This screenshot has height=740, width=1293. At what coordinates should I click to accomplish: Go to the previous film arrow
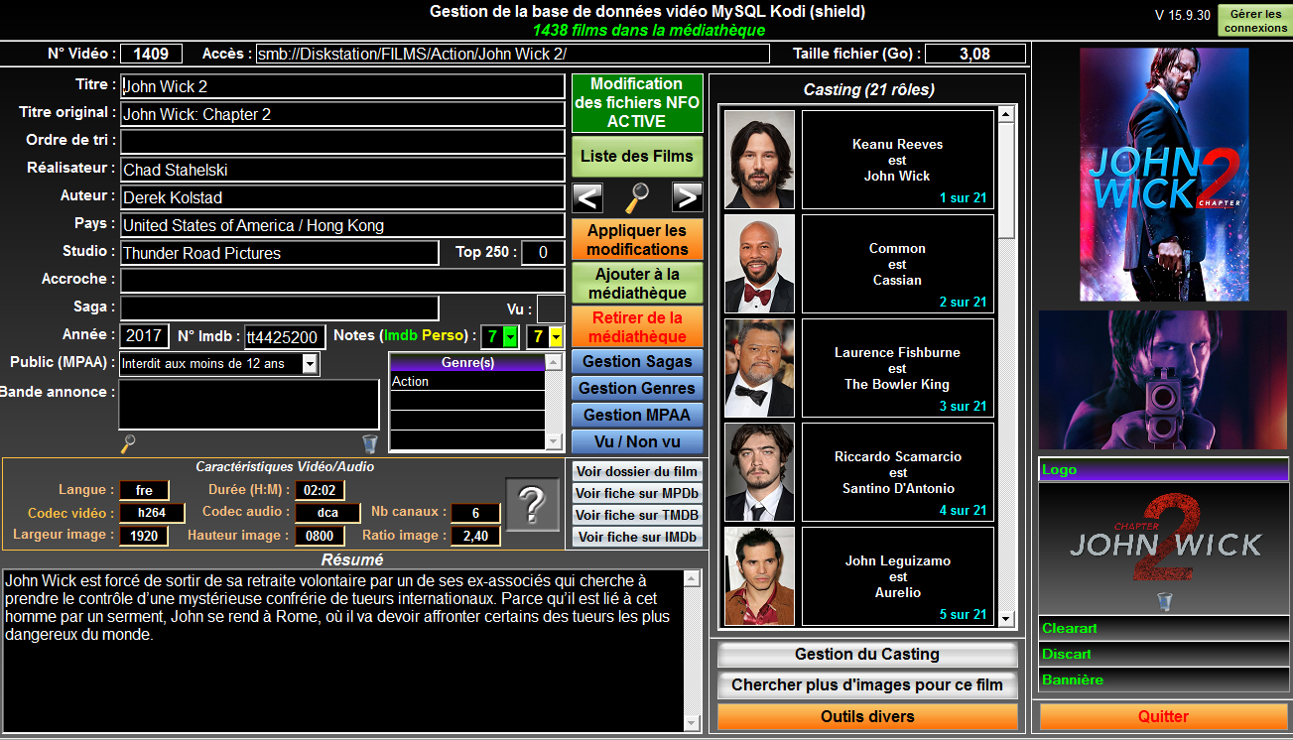587,197
